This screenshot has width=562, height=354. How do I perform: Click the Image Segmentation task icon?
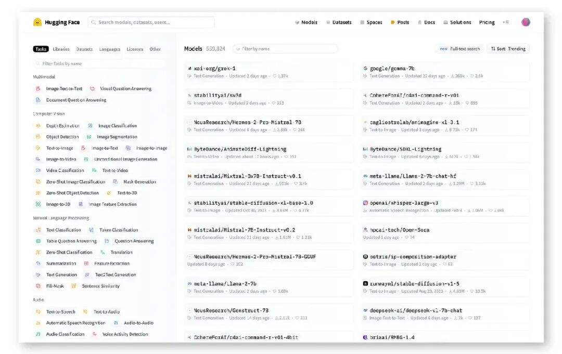tap(89, 137)
